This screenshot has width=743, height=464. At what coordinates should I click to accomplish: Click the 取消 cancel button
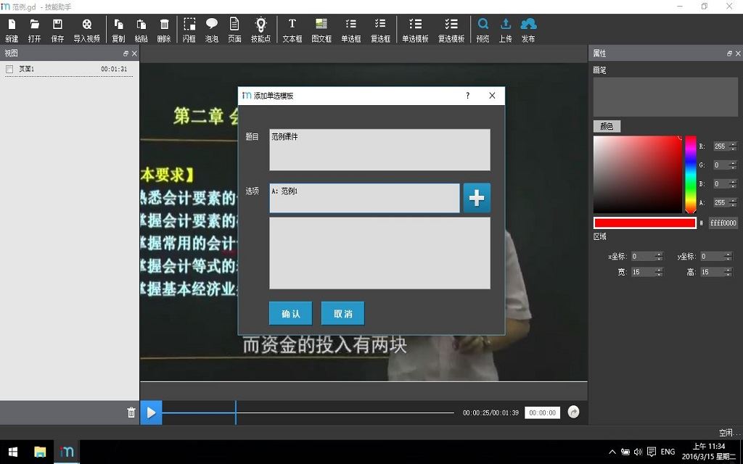coord(342,313)
